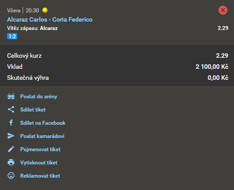Select Poslat do arény option
This screenshot has width=234, height=190.
pyautogui.click(x=39, y=97)
